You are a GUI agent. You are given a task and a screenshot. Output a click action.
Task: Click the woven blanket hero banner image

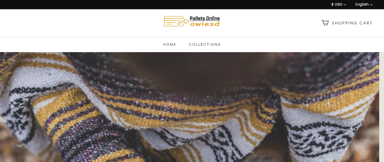point(189,107)
